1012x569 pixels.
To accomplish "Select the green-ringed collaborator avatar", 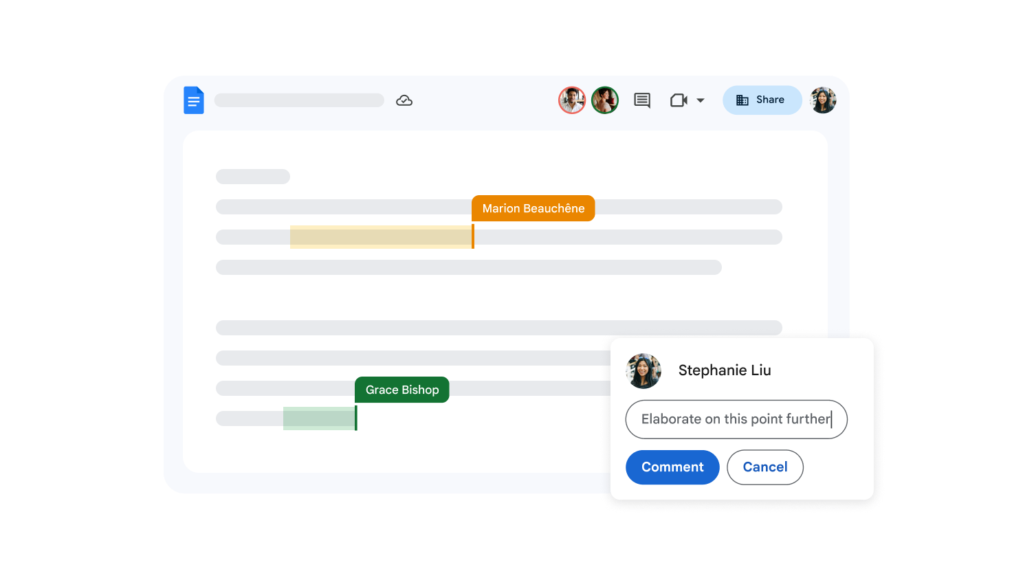I will [x=605, y=100].
